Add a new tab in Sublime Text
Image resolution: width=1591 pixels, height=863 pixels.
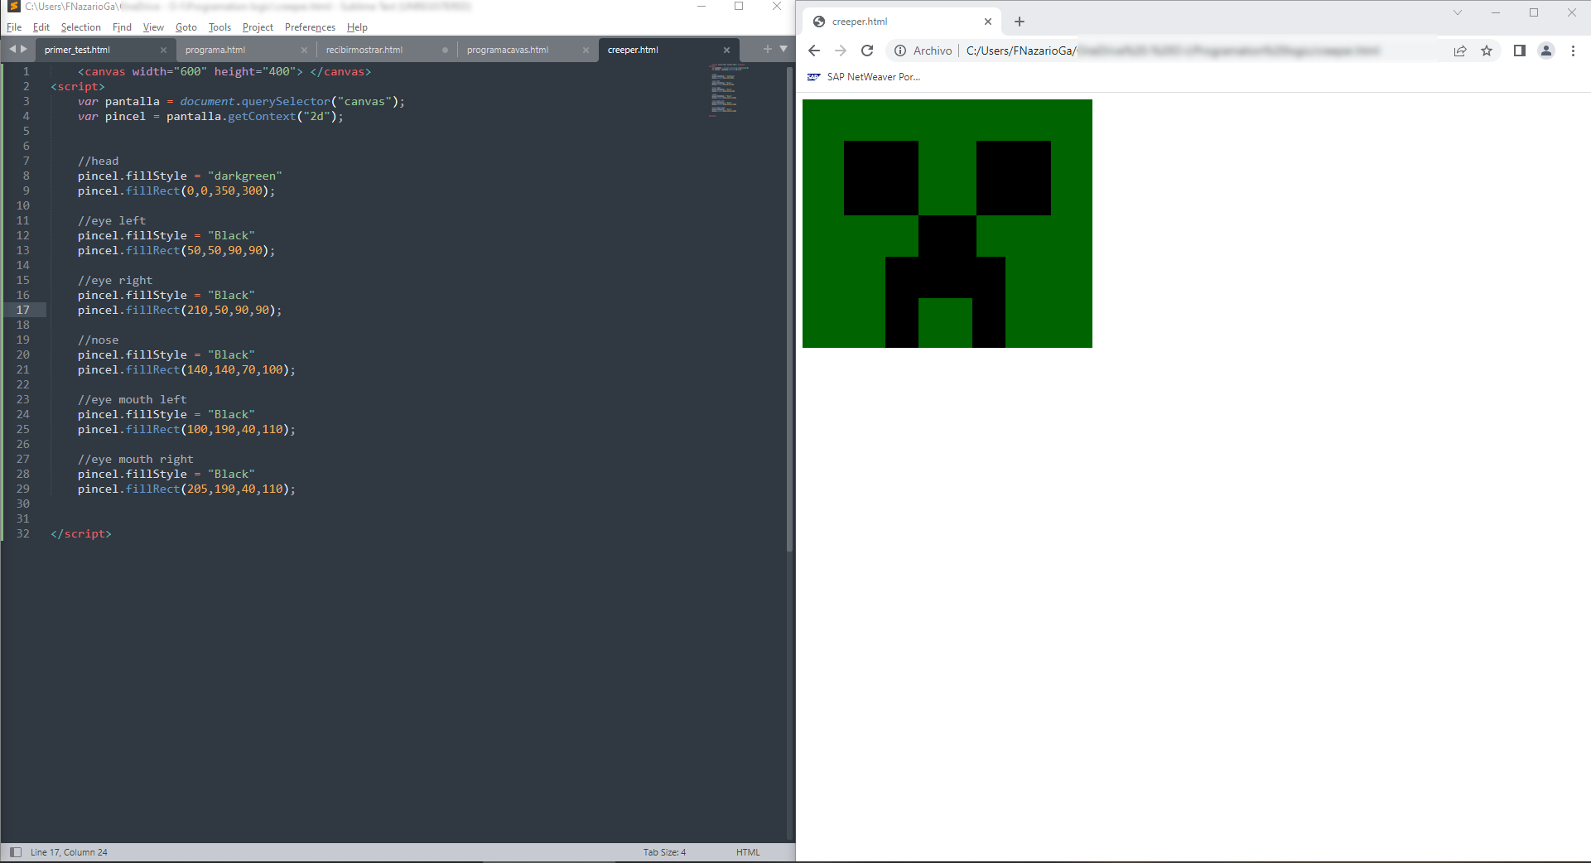(x=768, y=49)
